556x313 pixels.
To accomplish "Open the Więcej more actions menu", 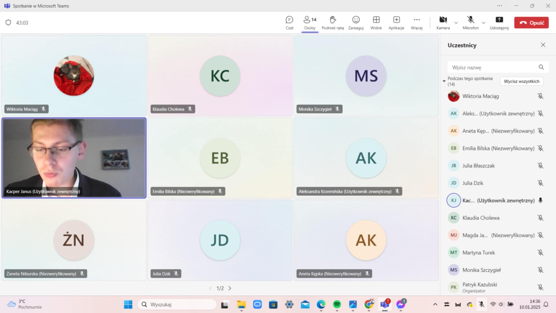I will (x=416, y=23).
